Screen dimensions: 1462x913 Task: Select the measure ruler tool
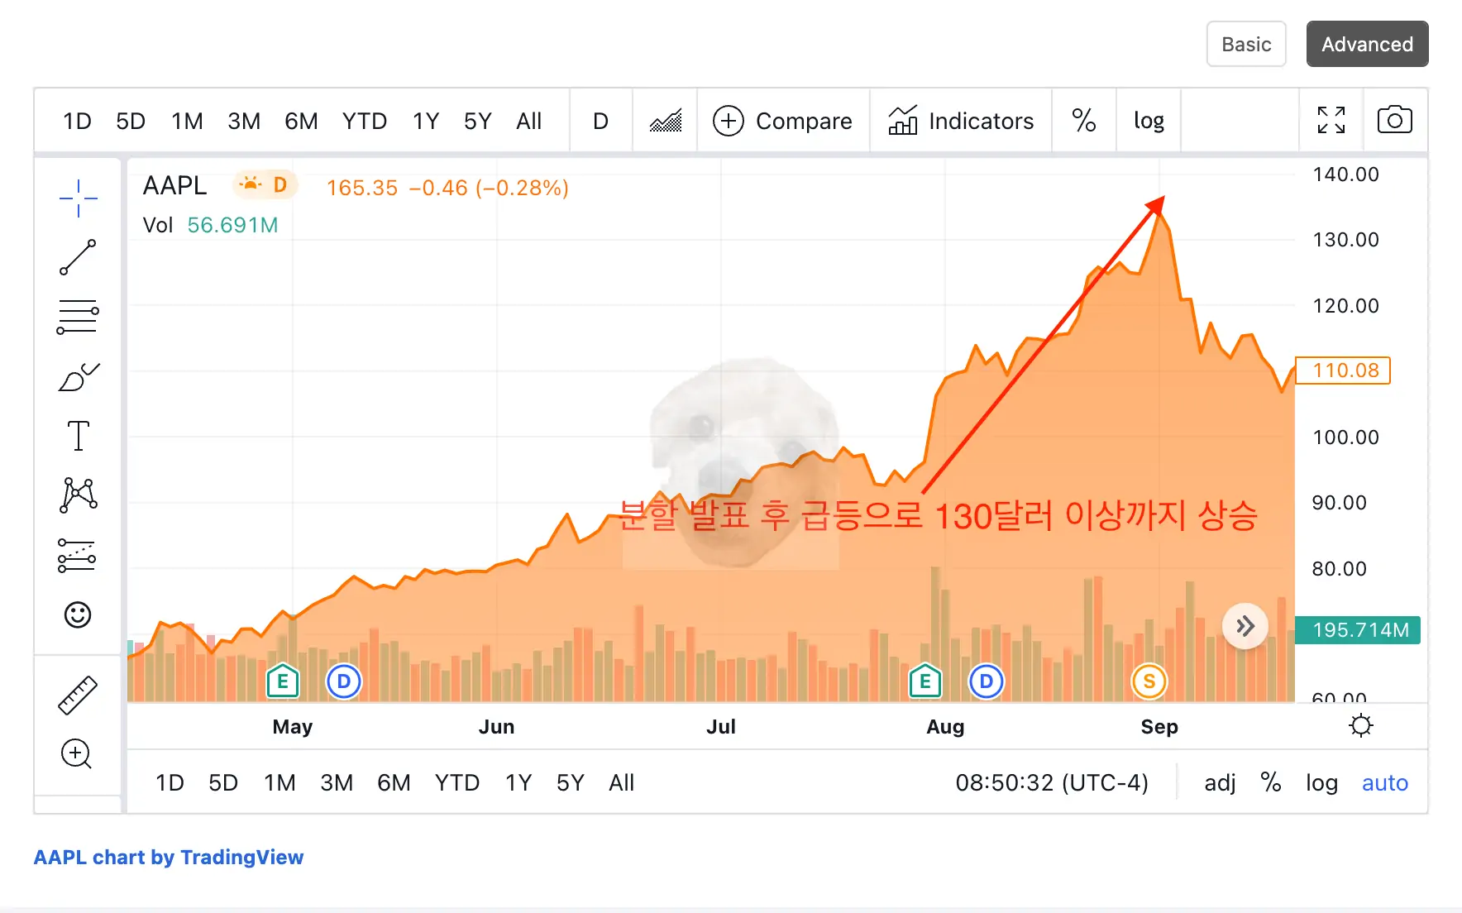pos(77,695)
